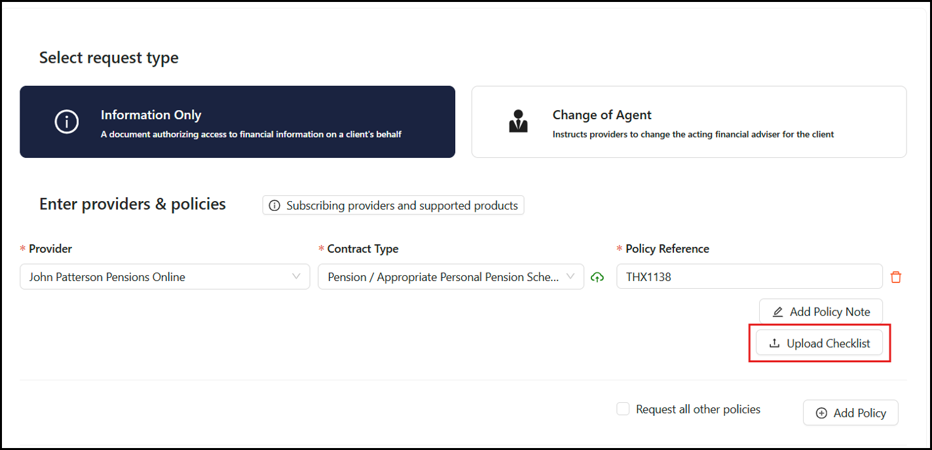The height and width of the screenshot is (450, 932).
Task: Open Subscribing providers and supported products
Action: 393,206
